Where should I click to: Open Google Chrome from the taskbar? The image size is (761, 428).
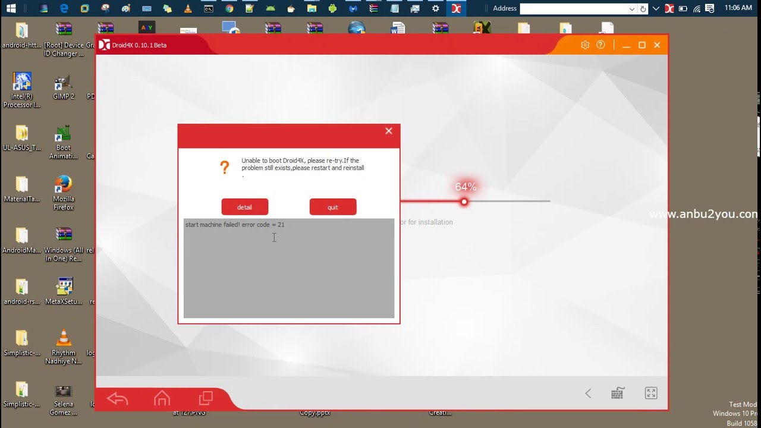229,8
